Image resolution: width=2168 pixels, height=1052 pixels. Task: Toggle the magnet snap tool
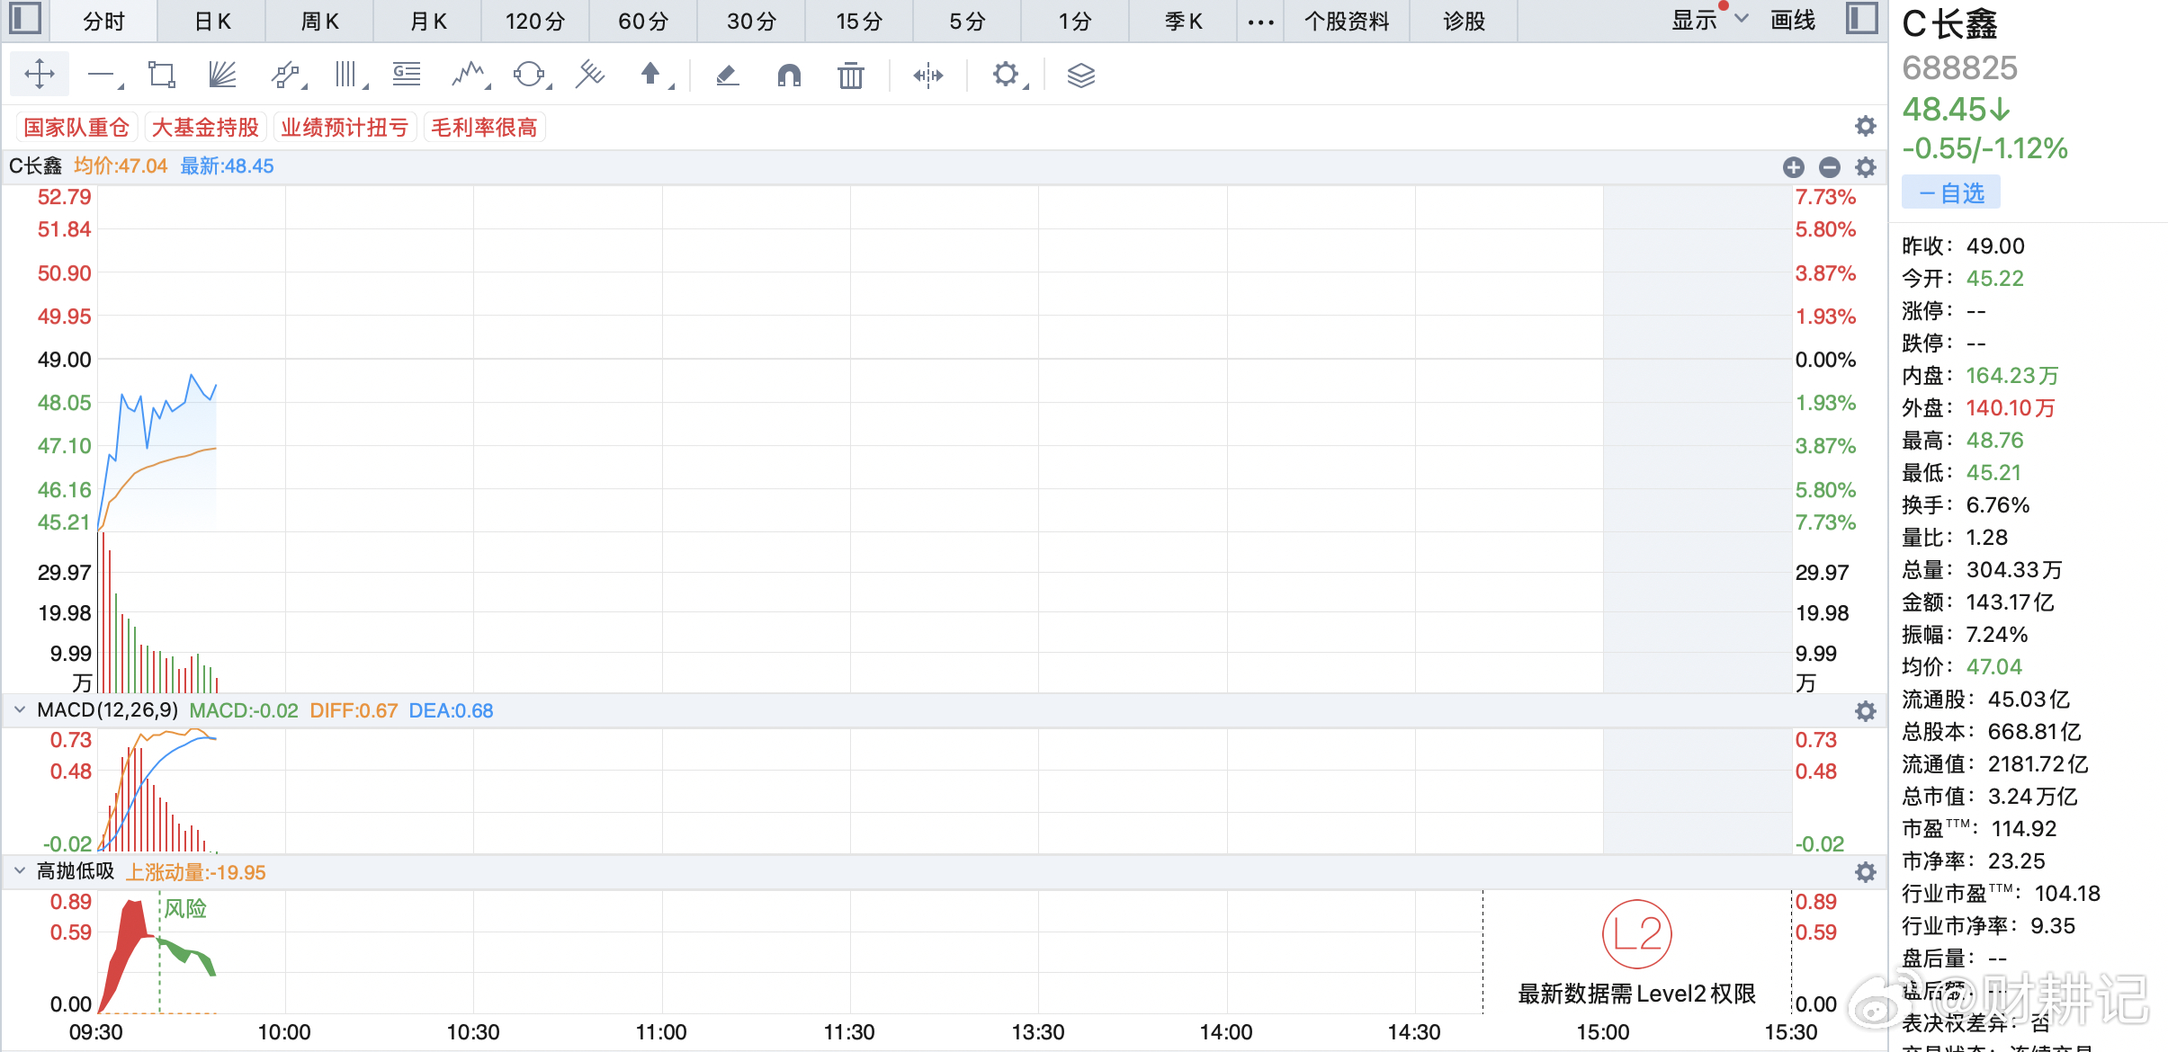tap(789, 76)
